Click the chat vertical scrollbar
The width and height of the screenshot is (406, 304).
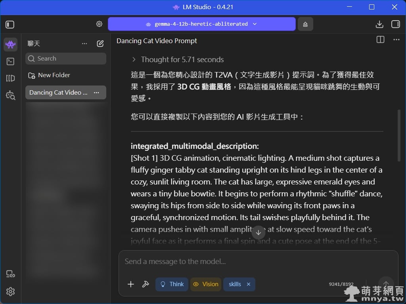point(399,136)
